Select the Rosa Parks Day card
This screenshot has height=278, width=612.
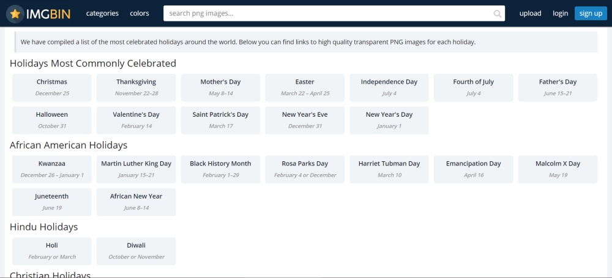(305, 170)
